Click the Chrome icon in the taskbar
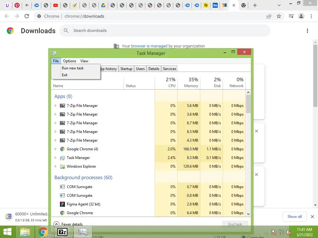Image resolution: width=318 pixels, height=238 pixels. click(43, 232)
